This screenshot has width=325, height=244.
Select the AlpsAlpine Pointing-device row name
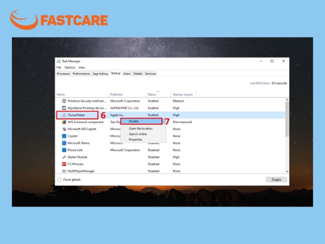(87, 108)
